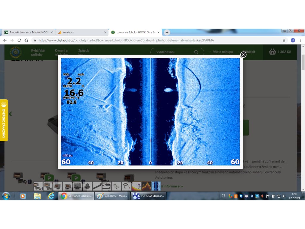This screenshot has height=229, width=305.
Task: Open the Ověřeno zákazníky side badge
Action: [4, 120]
